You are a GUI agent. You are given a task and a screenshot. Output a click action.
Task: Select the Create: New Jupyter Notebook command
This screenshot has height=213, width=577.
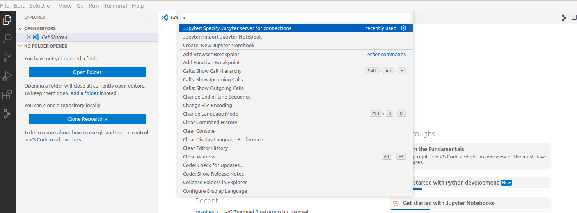(218, 45)
